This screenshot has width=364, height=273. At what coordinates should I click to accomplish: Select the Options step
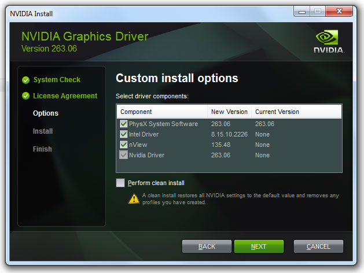pos(46,113)
